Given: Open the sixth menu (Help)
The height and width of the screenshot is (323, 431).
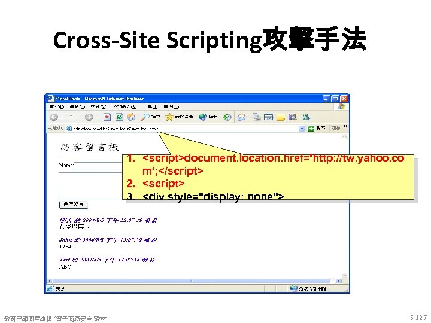Looking at the screenshot, I should click(x=172, y=106).
